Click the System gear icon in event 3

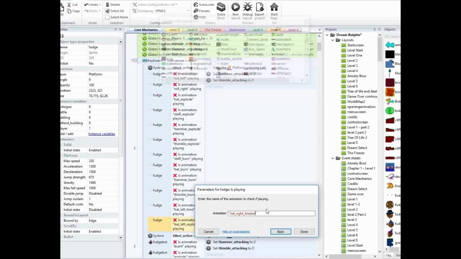point(150,236)
